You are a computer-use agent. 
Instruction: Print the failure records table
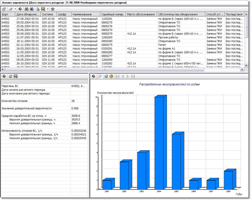pos(38,9)
